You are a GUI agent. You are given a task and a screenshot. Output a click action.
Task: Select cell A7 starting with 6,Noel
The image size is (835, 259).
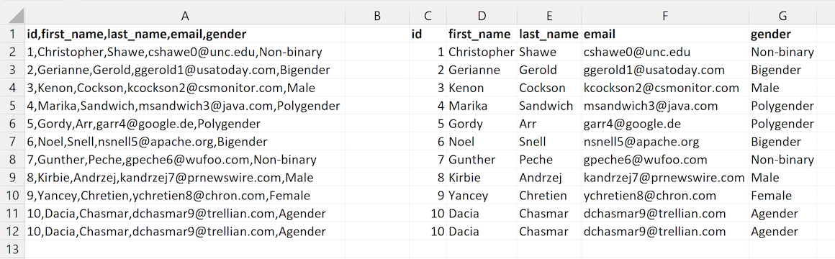tap(185, 142)
